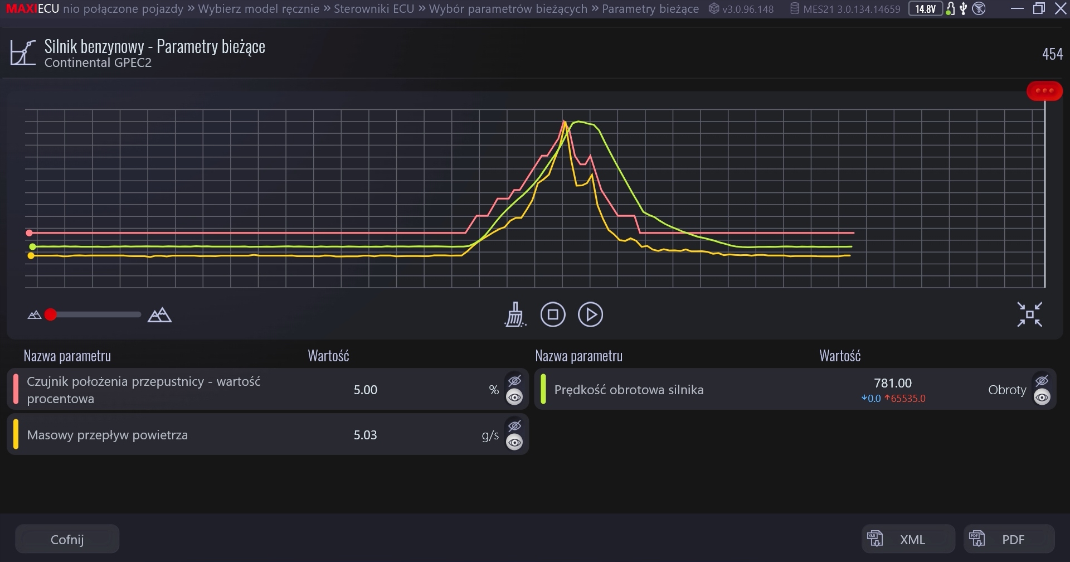Show engine speed trace with eye icon

(x=1042, y=398)
